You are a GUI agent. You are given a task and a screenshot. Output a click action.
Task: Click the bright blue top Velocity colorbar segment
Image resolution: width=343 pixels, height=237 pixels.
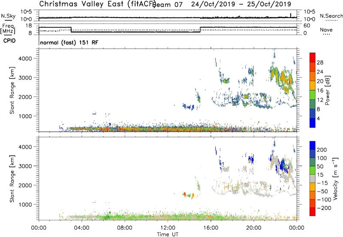point(313,145)
